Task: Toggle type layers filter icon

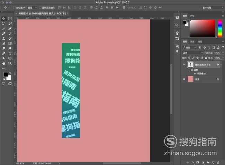Action: click(x=209, y=47)
